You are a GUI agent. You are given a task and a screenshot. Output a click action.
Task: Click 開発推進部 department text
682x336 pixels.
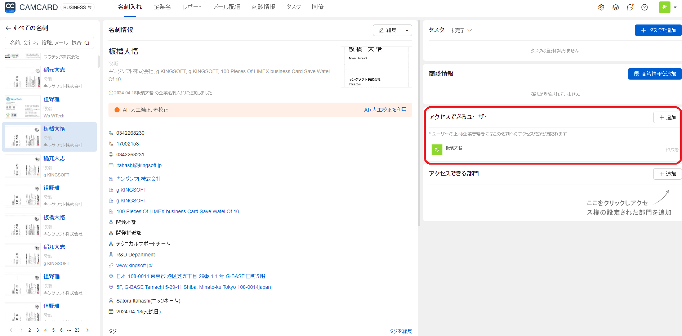click(129, 233)
